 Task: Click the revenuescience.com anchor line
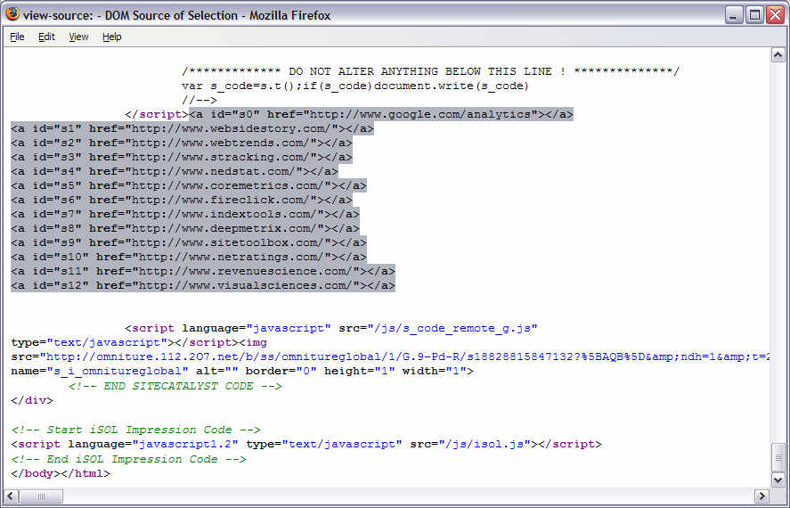pos(202,271)
